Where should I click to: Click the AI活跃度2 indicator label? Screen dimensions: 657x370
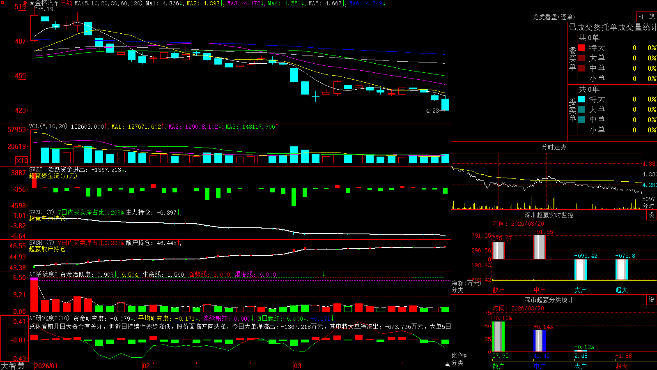pyautogui.click(x=44, y=274)
